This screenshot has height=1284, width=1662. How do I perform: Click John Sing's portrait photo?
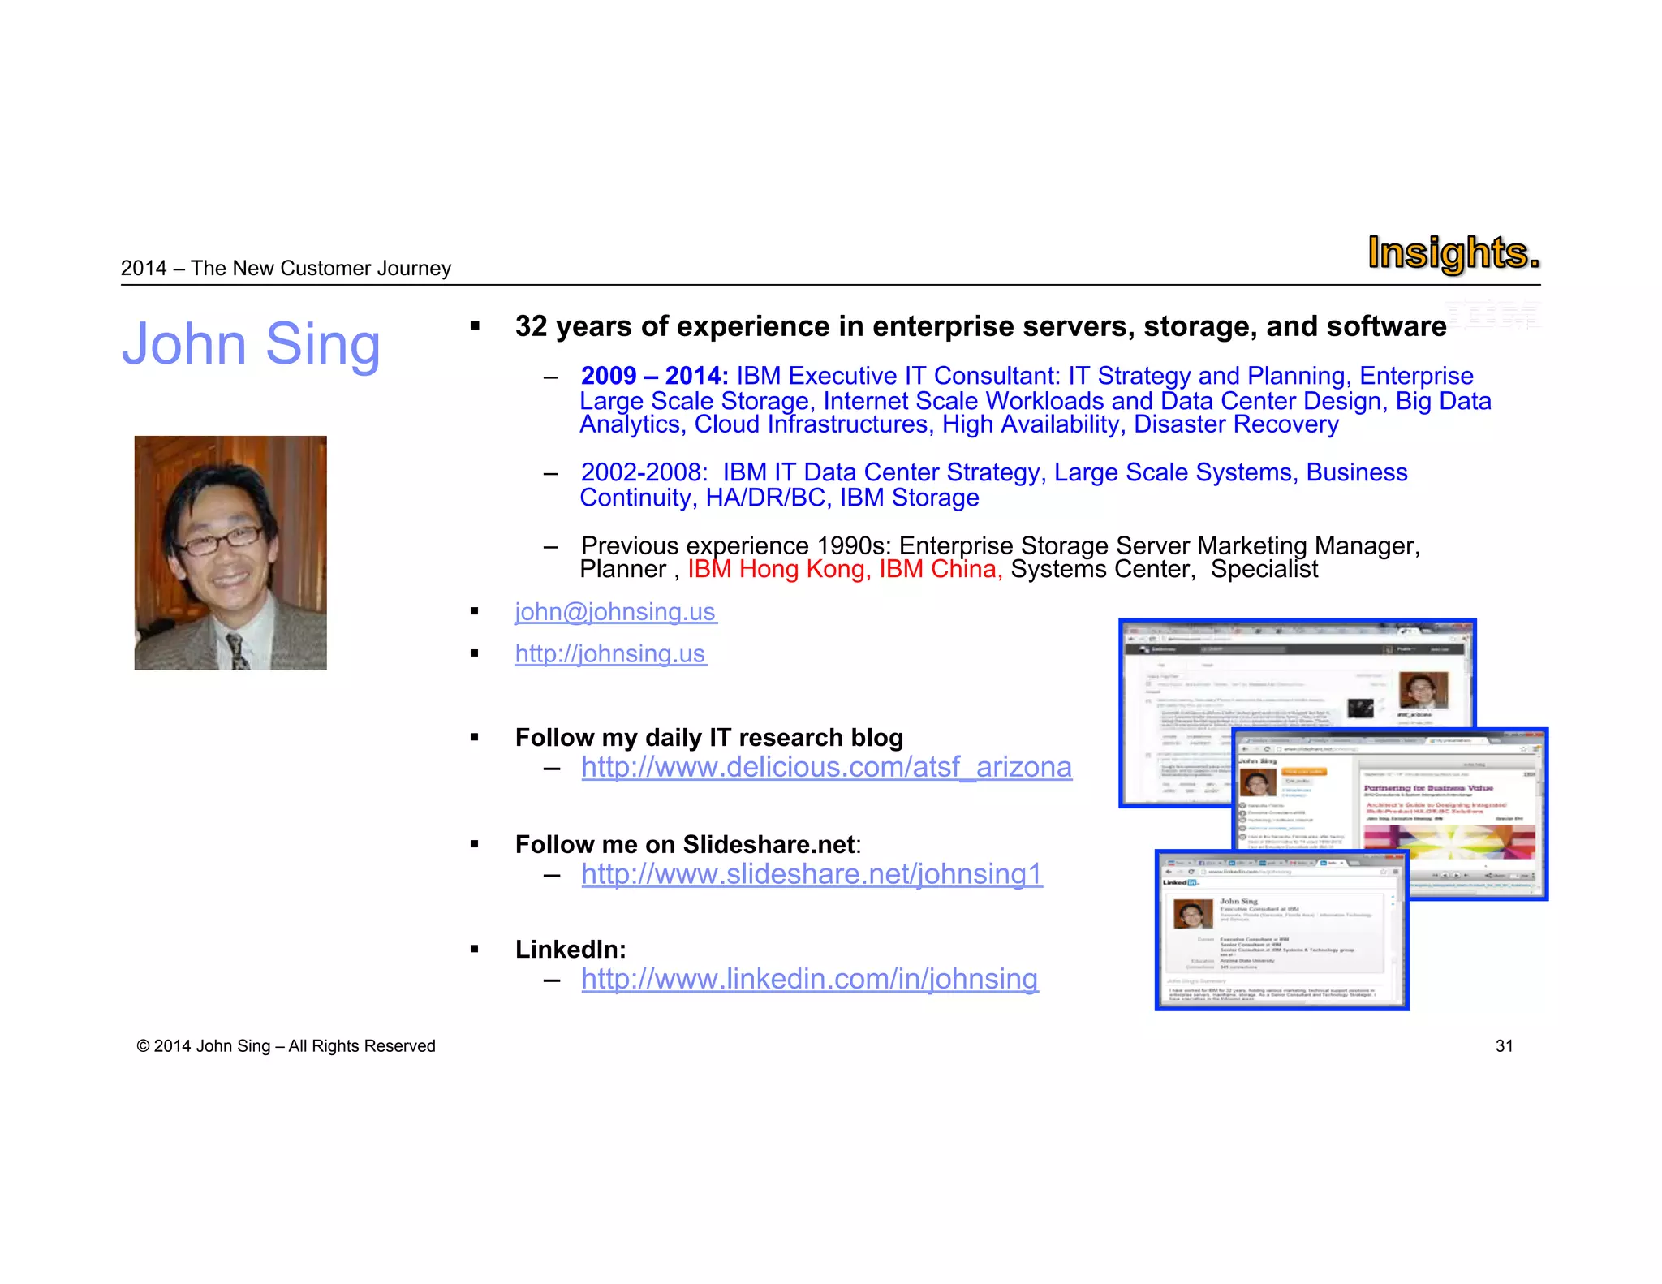tap(230, 553)
